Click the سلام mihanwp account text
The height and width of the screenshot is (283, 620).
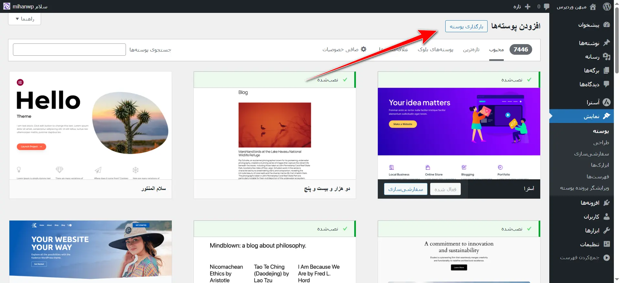[30, 6]
